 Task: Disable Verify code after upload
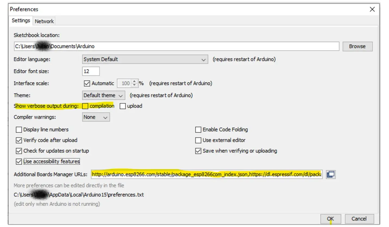pos(18,140)
